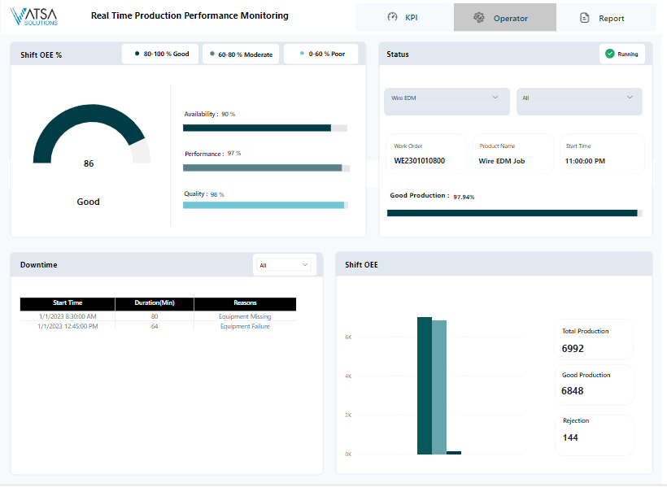Viewport: 667px width, 487px height.
Task: Click duration value 64
Action: click(x=155, y=326)
